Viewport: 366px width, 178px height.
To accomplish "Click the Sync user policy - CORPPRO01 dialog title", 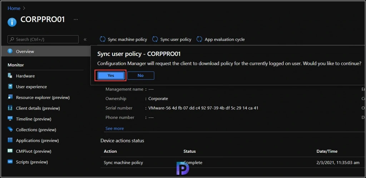I will click(x=139, y=54).
